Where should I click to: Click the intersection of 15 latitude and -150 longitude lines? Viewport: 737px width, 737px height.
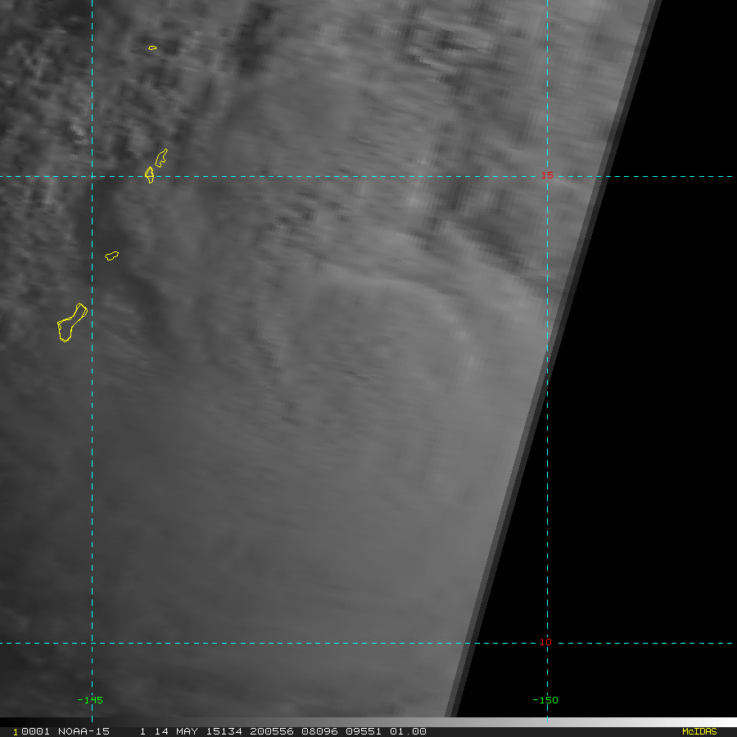tap(547, 176)
